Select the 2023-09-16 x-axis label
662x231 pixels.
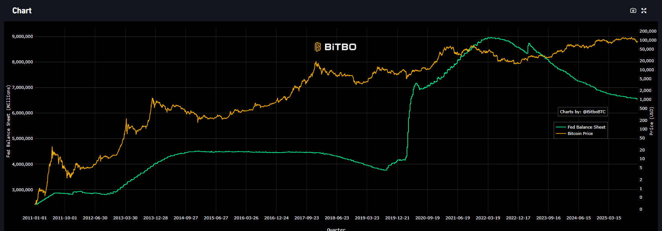tap(548, 218)
